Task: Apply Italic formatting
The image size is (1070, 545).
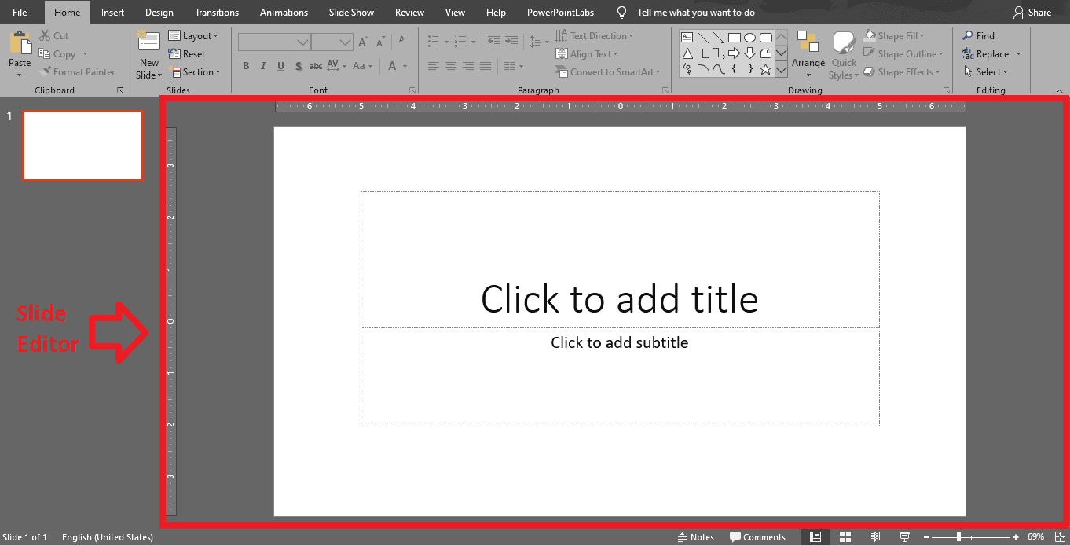Action: (x=263, y=66)
